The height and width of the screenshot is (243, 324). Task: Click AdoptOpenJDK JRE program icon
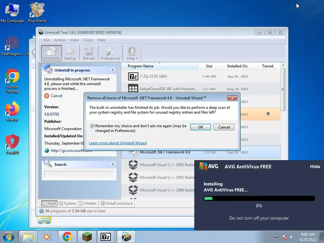[133, 89]
